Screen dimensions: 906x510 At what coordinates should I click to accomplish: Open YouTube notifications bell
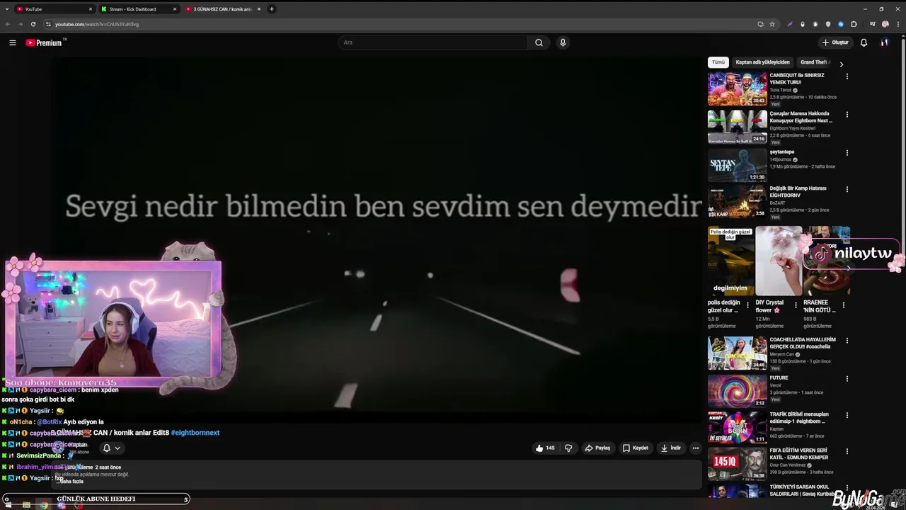tap(864, 42)
